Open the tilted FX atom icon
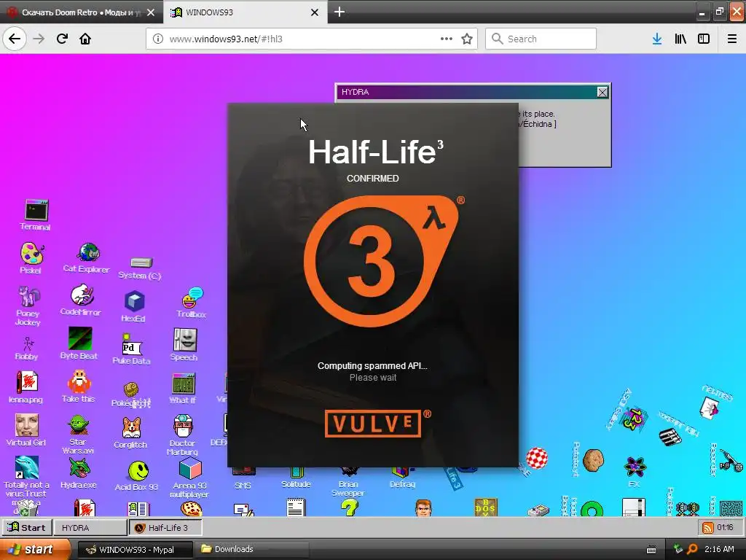 point(635,472)
